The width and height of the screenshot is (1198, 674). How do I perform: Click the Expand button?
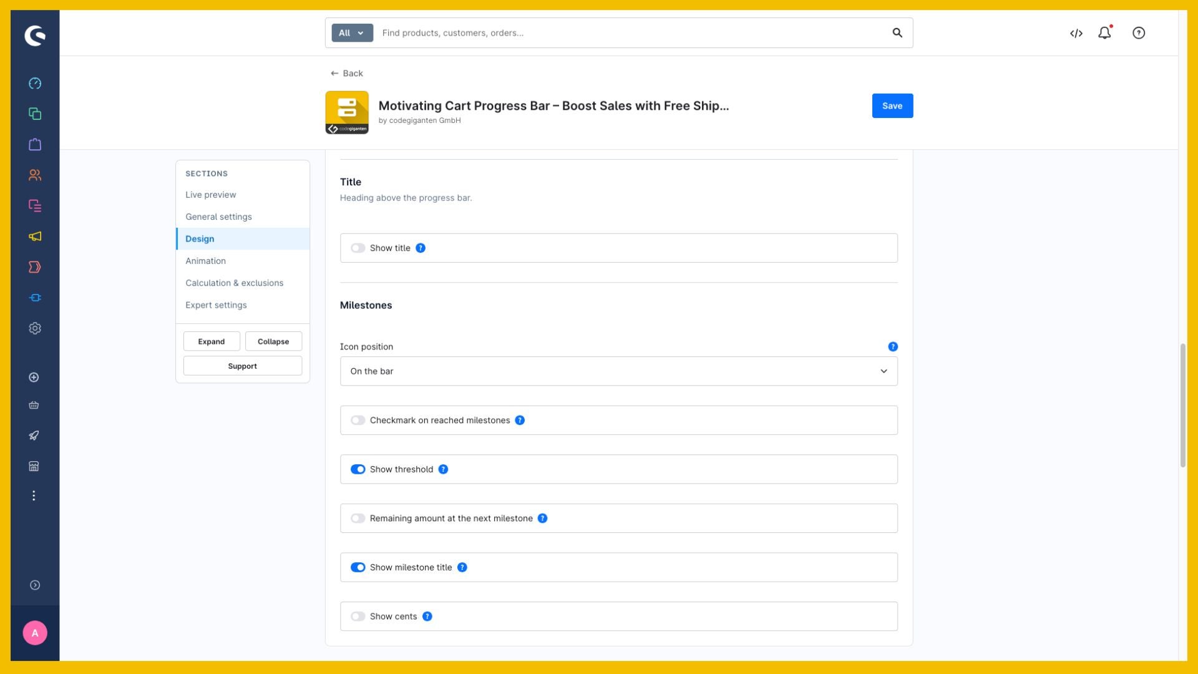[212, 341]
